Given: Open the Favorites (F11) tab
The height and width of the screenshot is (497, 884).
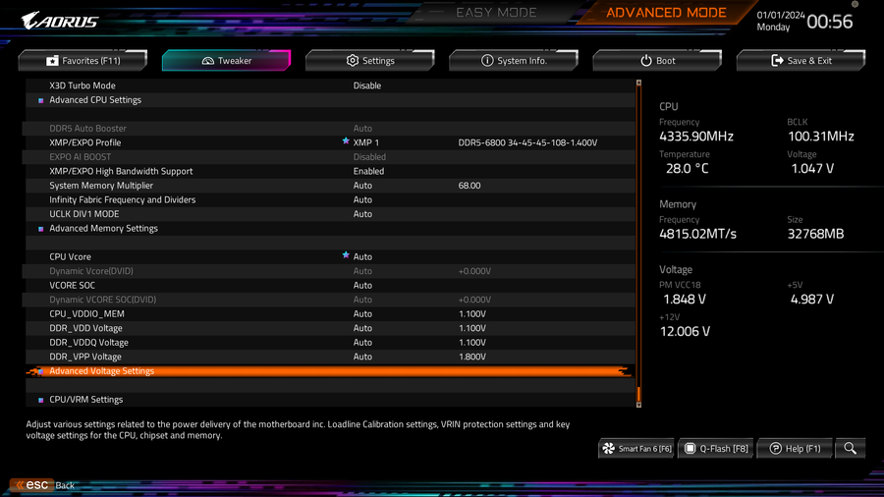Looking at the screenshot, I should [x=83, y=60].
